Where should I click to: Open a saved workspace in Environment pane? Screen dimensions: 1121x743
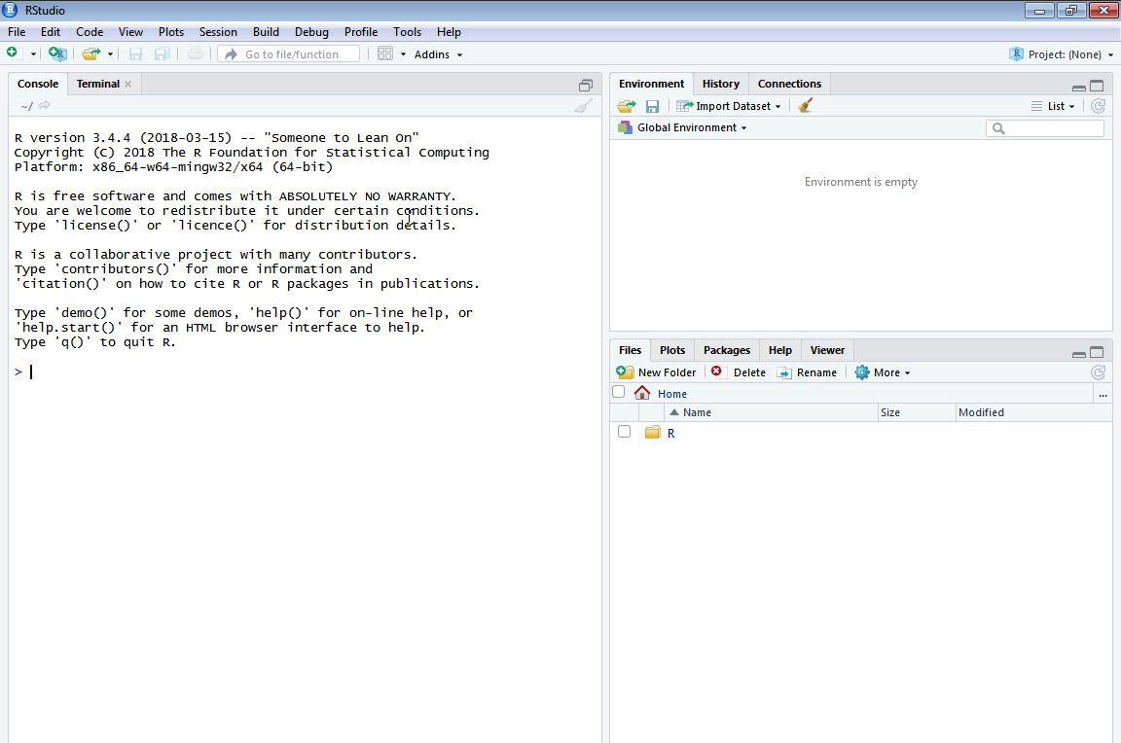pyautogui.click(x=626, y=105)
